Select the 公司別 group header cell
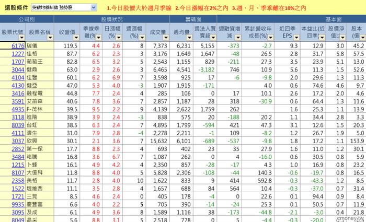366x222 pixels. 27,19
